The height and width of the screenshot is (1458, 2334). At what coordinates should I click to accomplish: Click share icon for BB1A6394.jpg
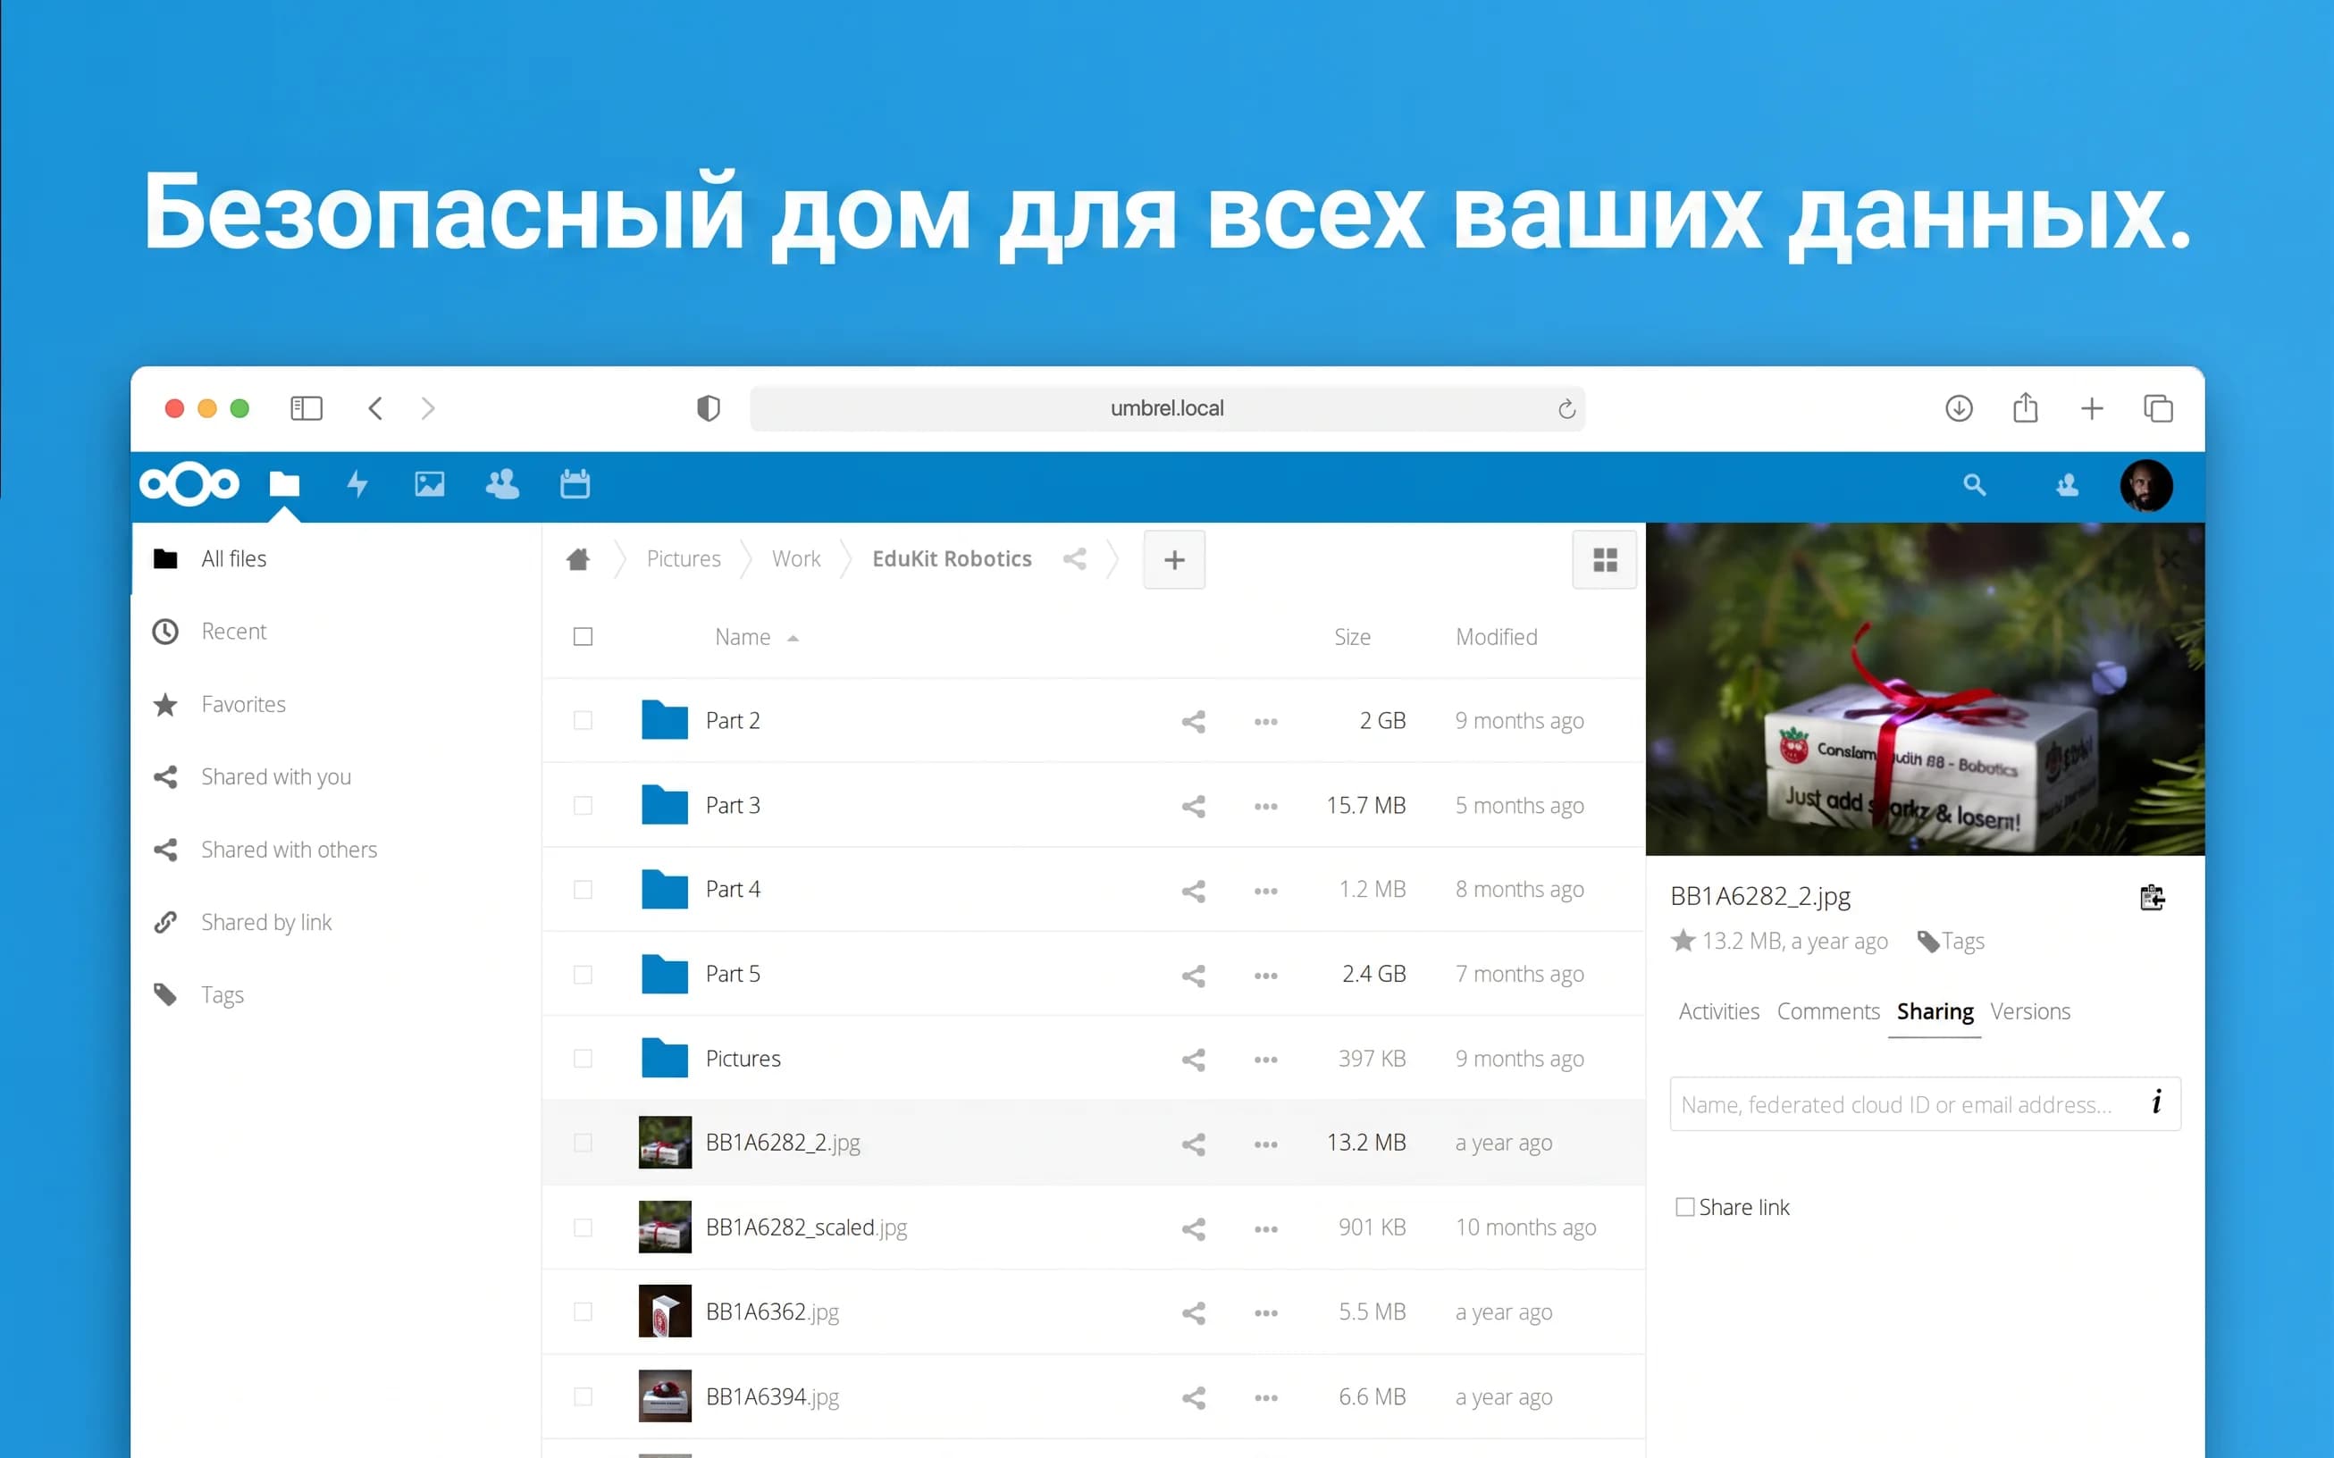(1194, 1398)
